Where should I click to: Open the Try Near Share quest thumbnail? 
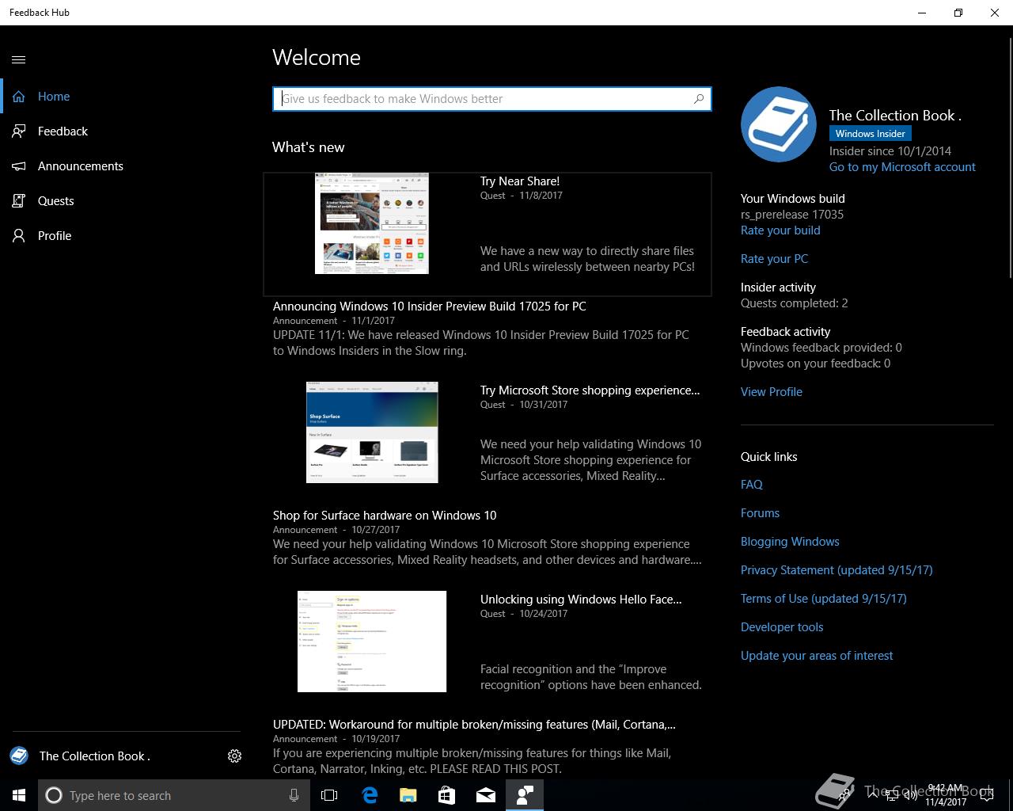click(372, 223)
